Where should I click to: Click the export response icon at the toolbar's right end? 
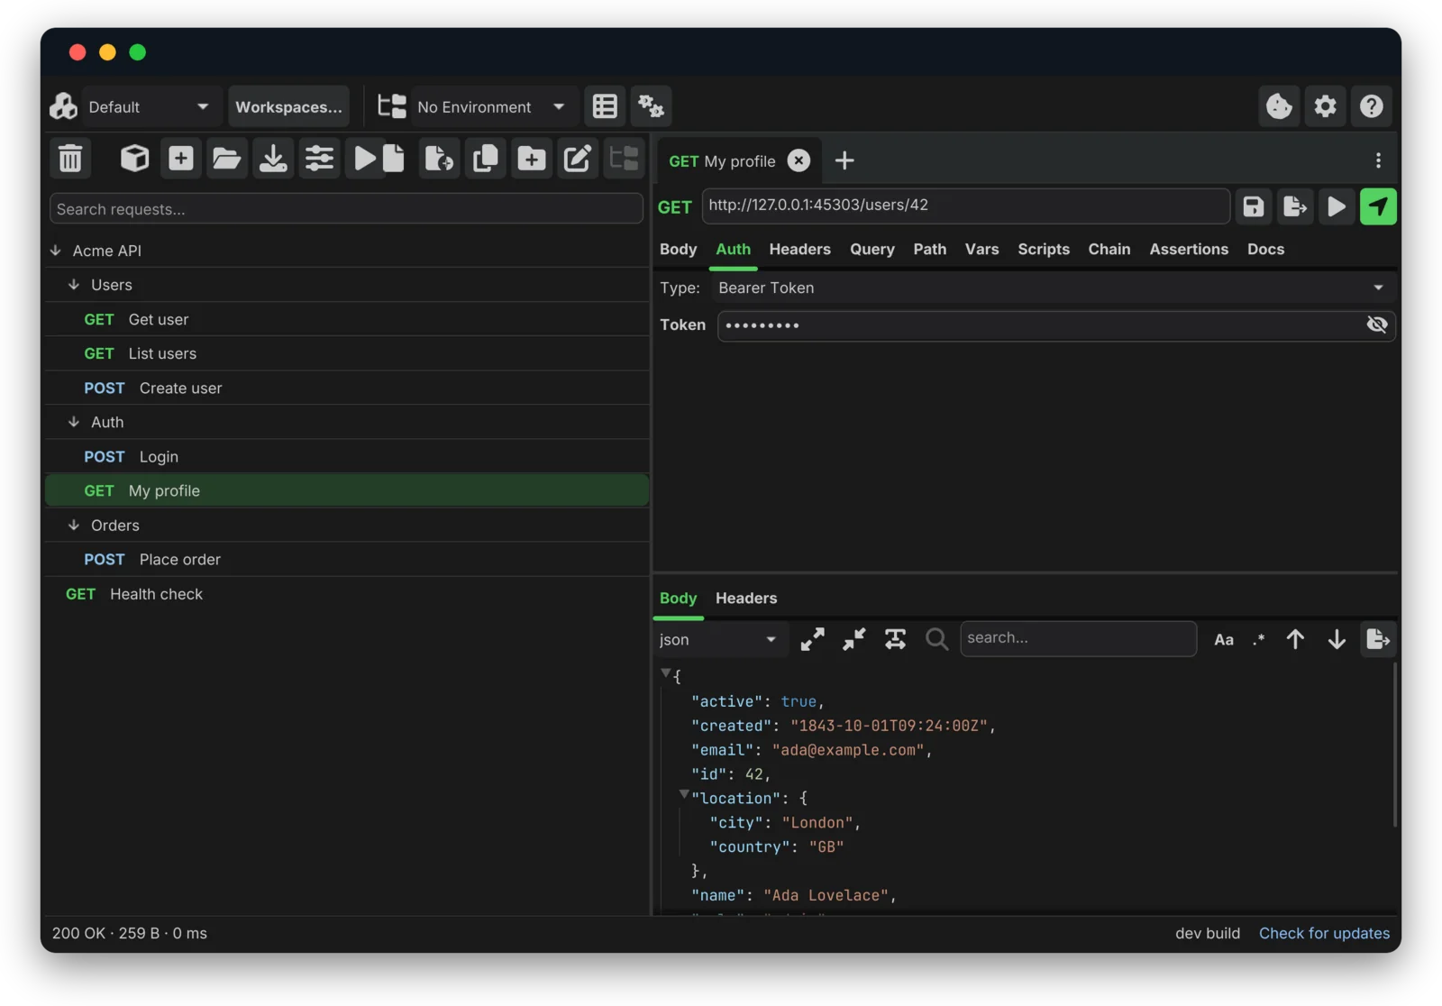coord(1378,639)
